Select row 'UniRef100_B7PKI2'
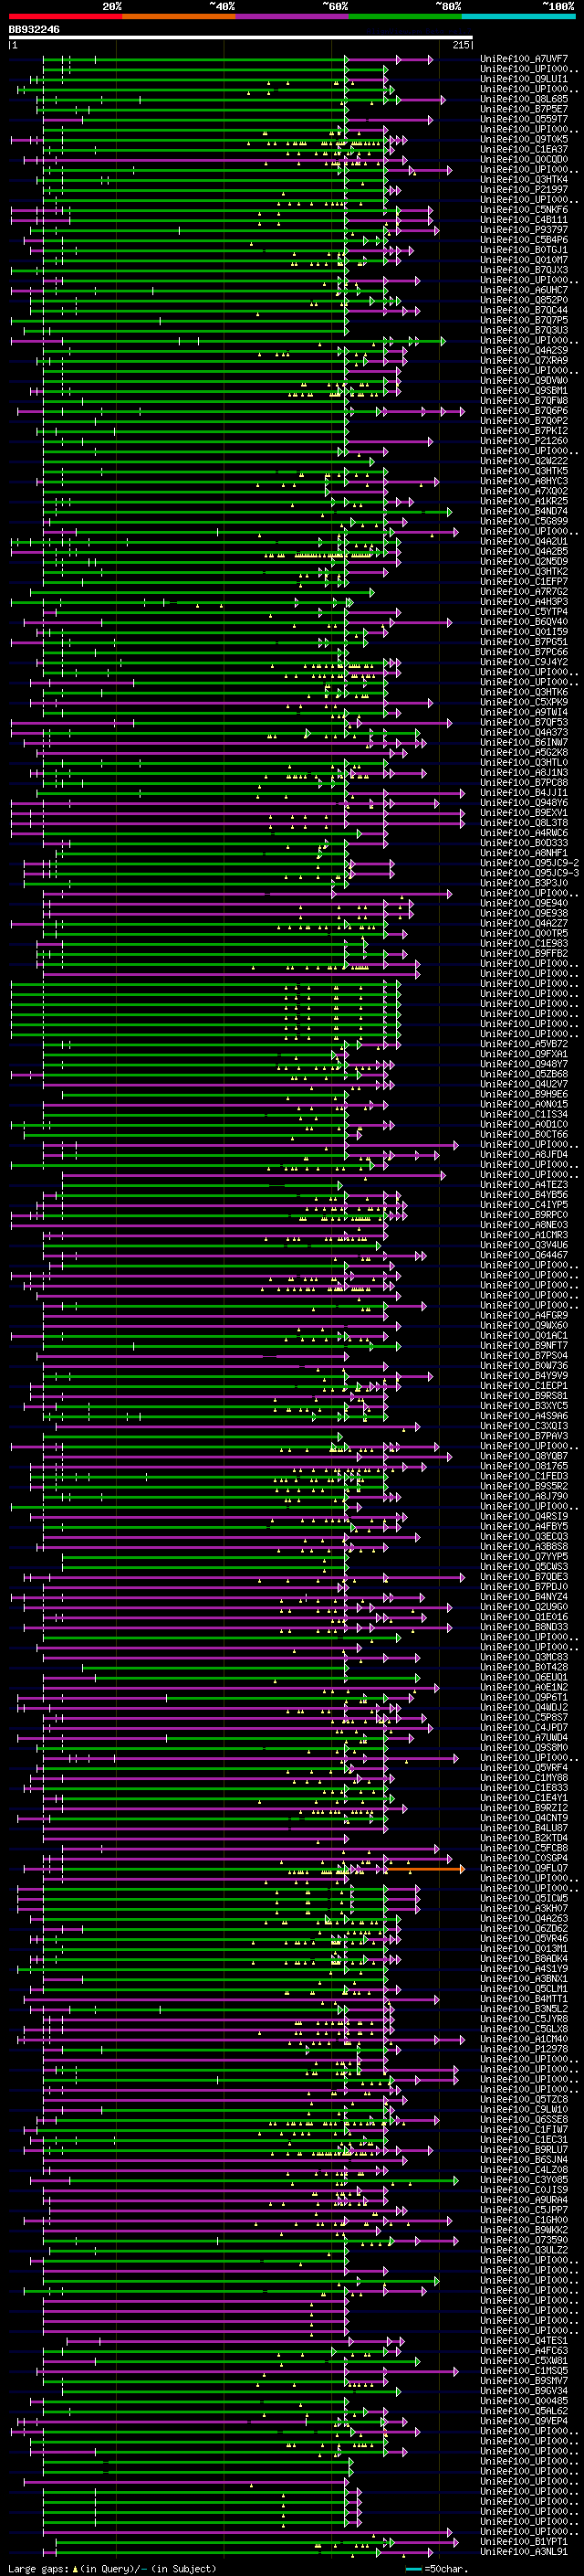The height and width of the screenshot is (2576, 584). (x=524, y=431)
